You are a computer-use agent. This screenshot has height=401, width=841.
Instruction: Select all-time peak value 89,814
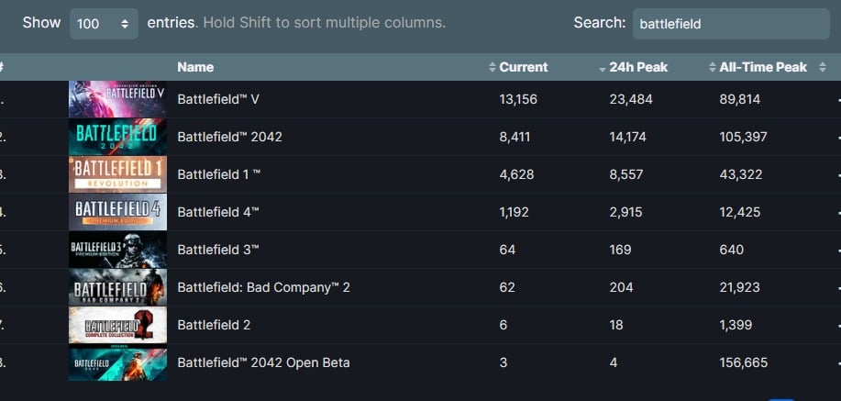point(739,99)
